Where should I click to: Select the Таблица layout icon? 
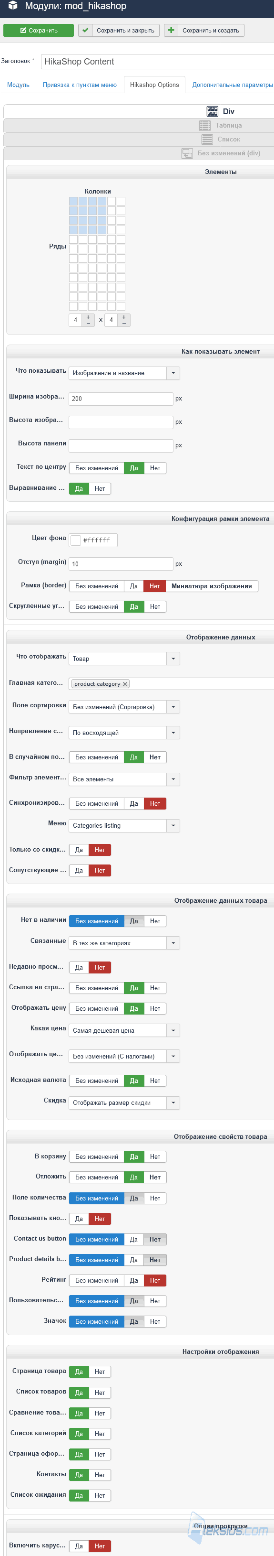pyautogui.click(x=205, y=125)
